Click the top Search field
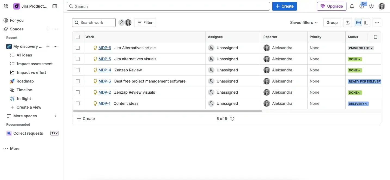This screenshot has width=390, height=180. pyautogui.click(x=168, y=6)
